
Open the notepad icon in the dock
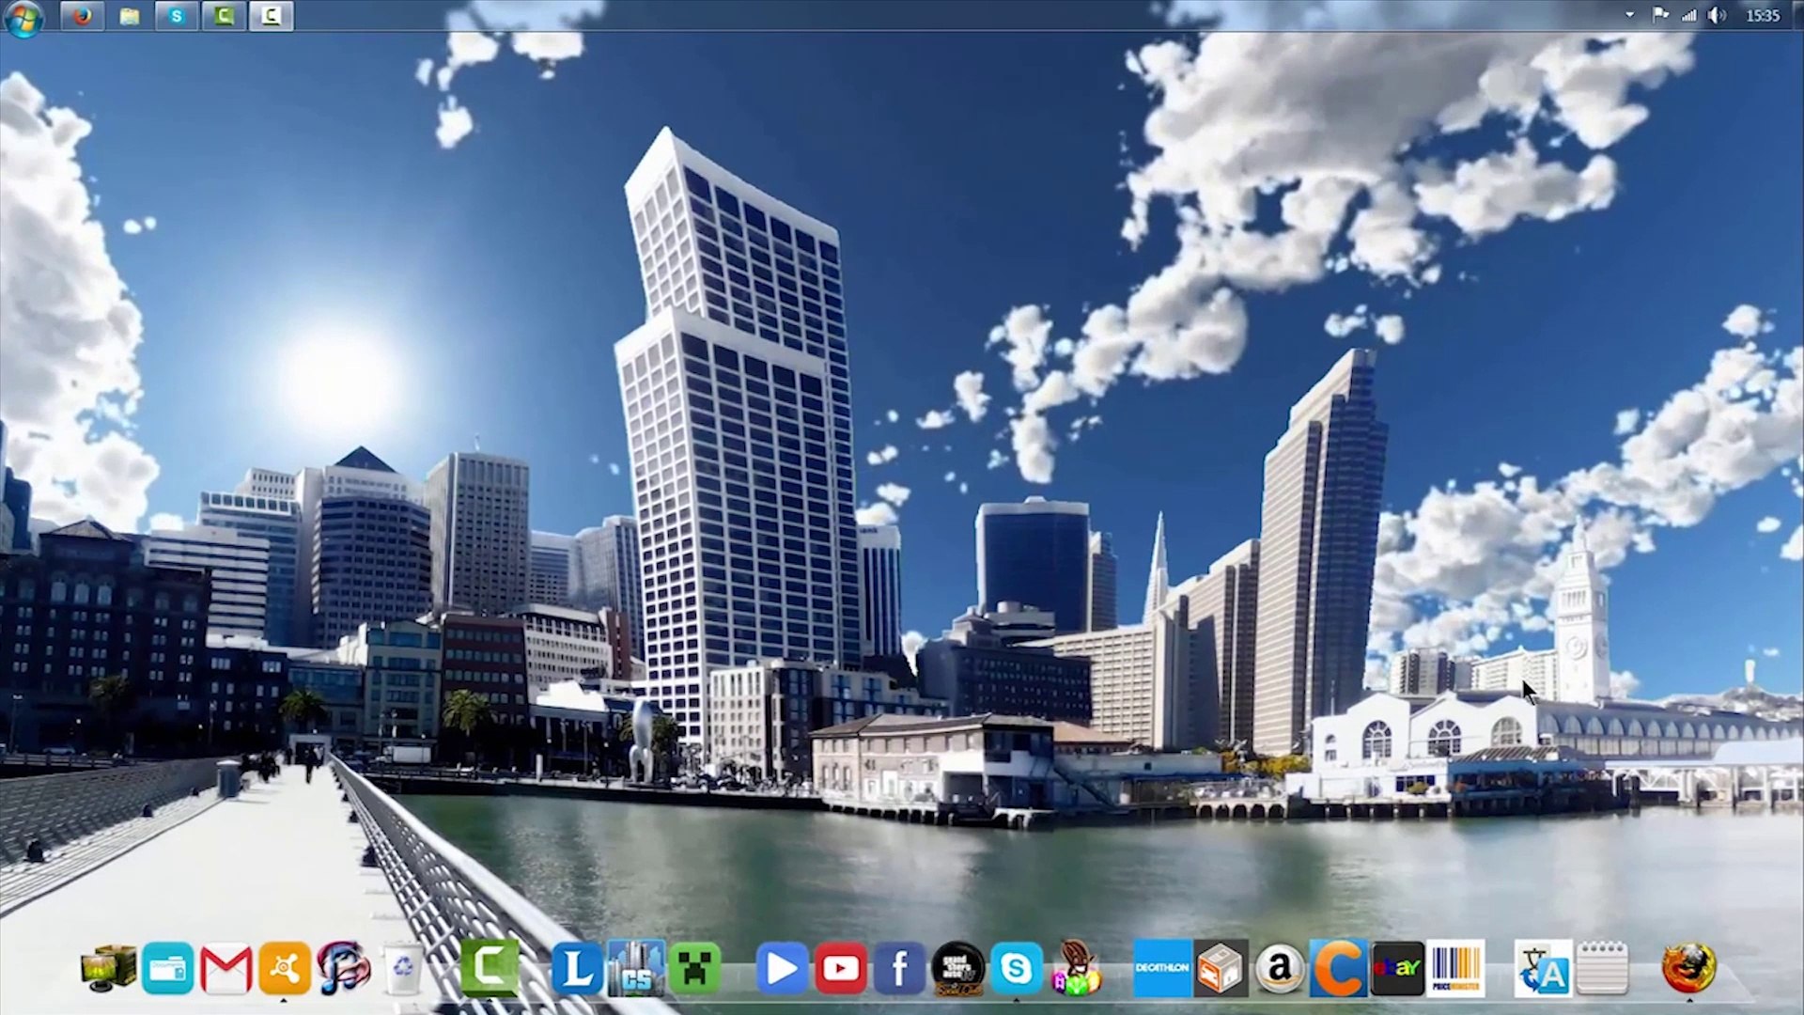(1602, 968)
